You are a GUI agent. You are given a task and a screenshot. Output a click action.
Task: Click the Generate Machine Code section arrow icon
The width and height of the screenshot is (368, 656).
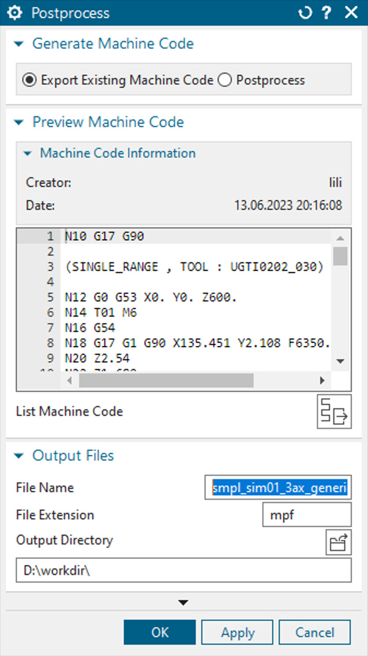coord(18,44)
